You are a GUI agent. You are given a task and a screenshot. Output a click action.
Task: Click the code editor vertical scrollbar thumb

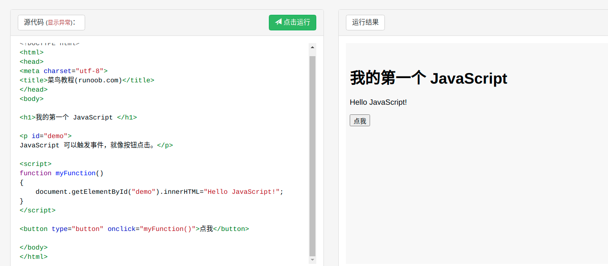pyautogui.click(x=312, y=156)
